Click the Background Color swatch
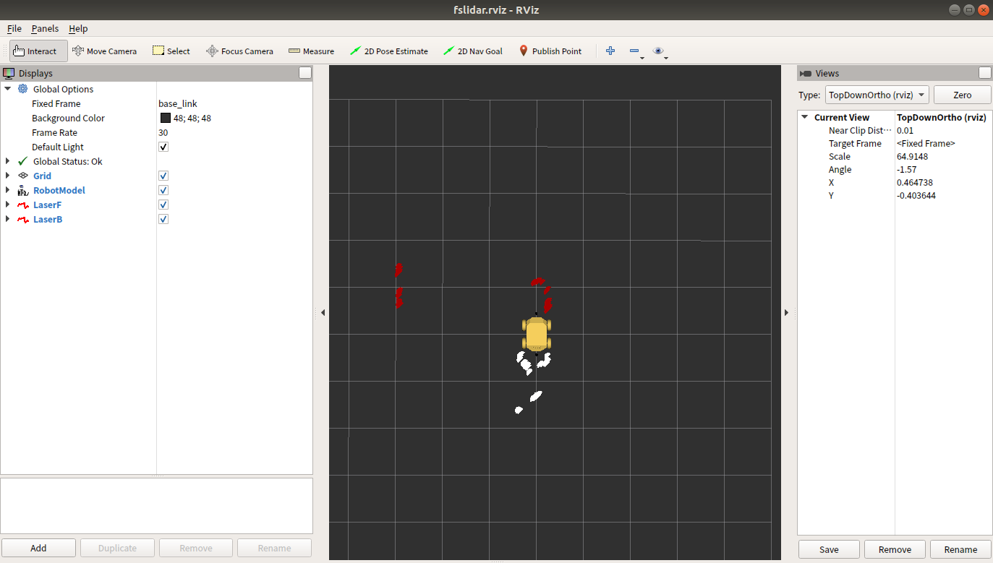This screenshot has width=993, height=563. [x=166, y=118]
